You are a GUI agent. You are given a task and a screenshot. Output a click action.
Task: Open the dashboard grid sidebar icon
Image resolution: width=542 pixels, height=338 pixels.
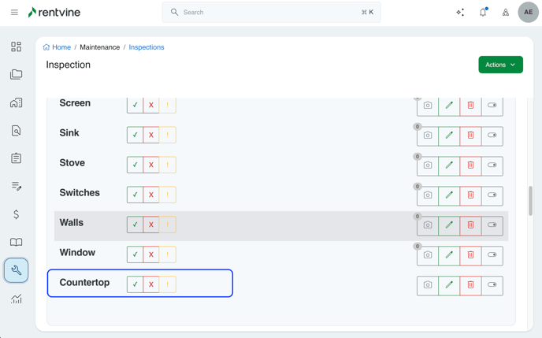point(16,47)
